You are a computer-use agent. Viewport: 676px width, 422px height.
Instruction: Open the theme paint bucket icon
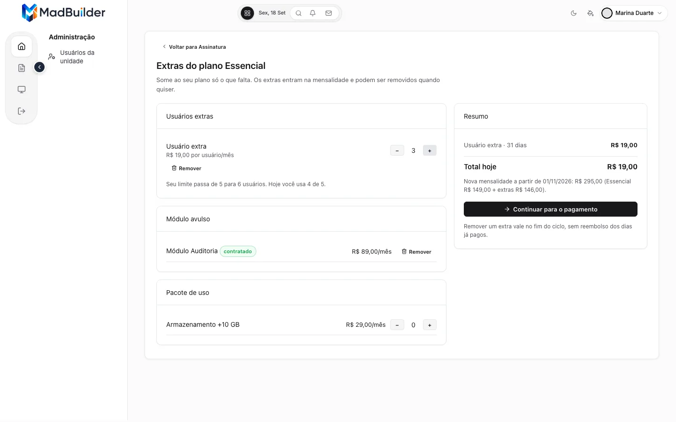(591, 13)
